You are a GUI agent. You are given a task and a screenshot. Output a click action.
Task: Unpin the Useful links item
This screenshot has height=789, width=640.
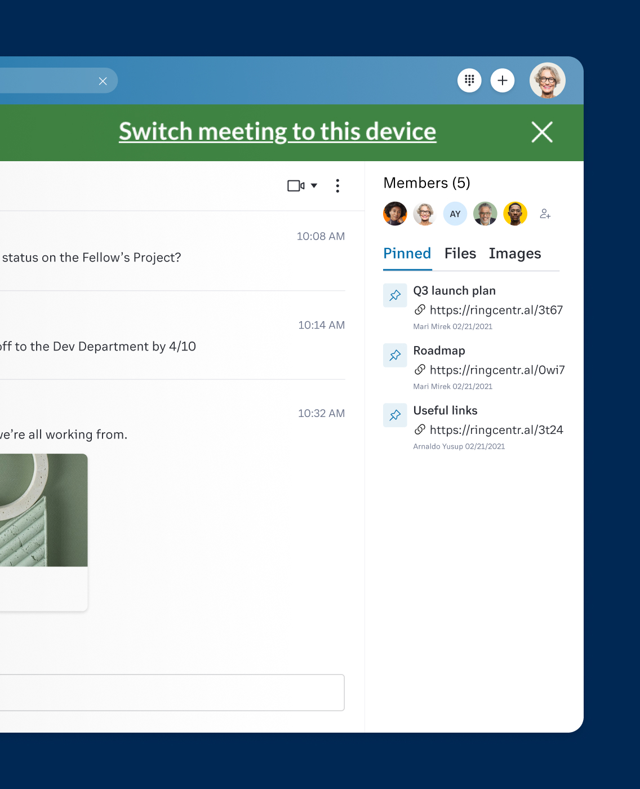(395, 415)
